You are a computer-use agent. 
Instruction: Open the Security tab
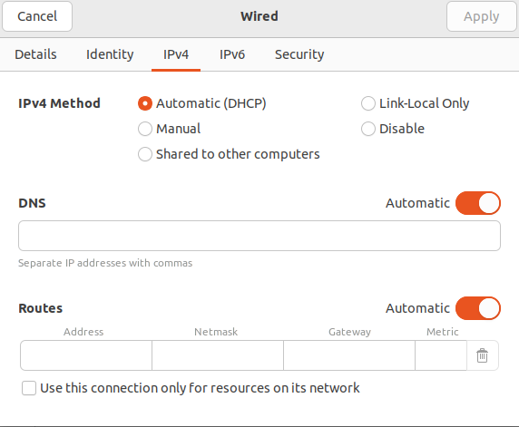[x=299, y=54]
